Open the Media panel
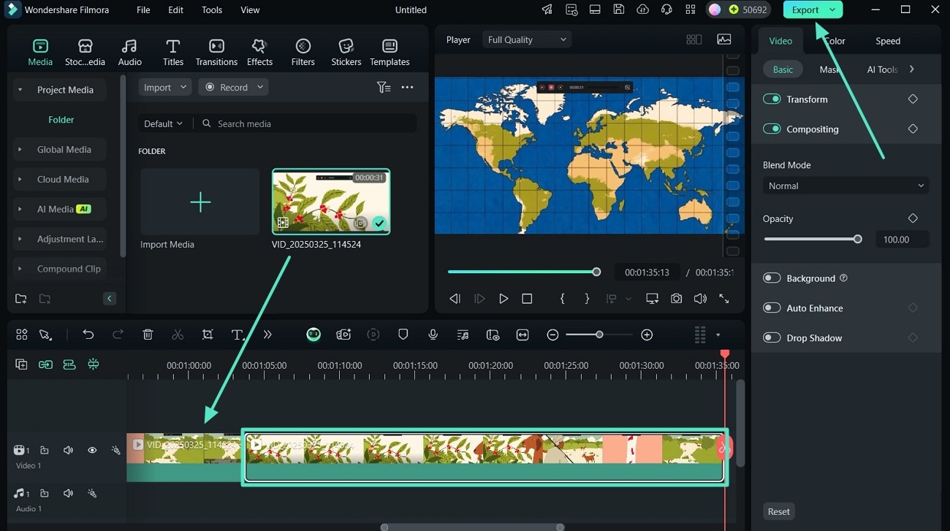This screenshot has height=531, width=950. (x=40, y=53)
